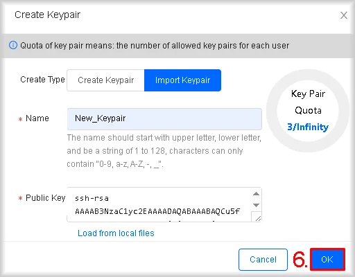Focus the Name field containing New_Keypair
This screenshot has width=355, height=277.
164,119
